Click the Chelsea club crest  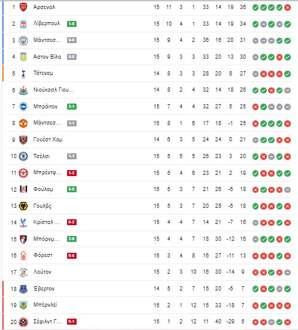coord(23,156)
